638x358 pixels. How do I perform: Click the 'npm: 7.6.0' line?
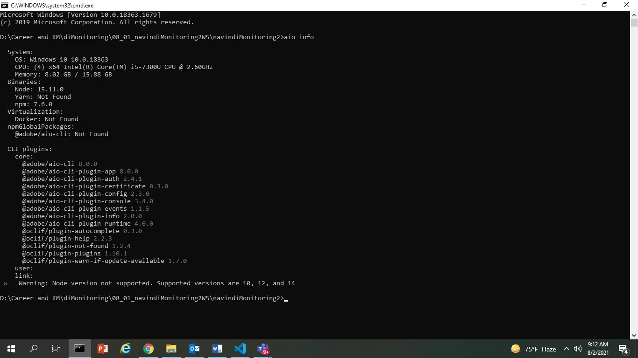(34, 104)
